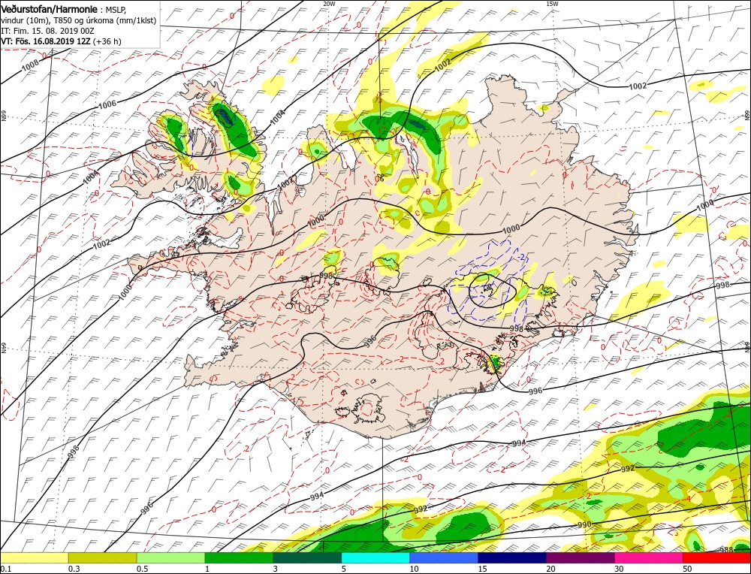
Task: Pick the cyan 5–10 mm legend swatch
Action: point(375,557)
